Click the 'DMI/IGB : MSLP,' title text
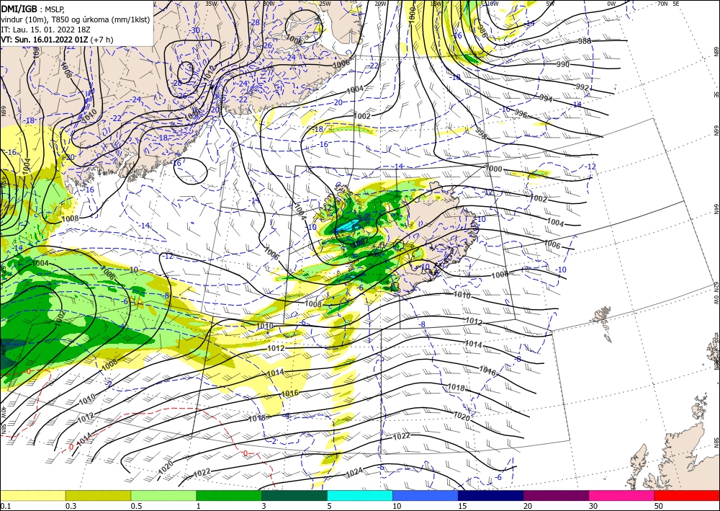The image size is (720, 511). coord(32,8)
